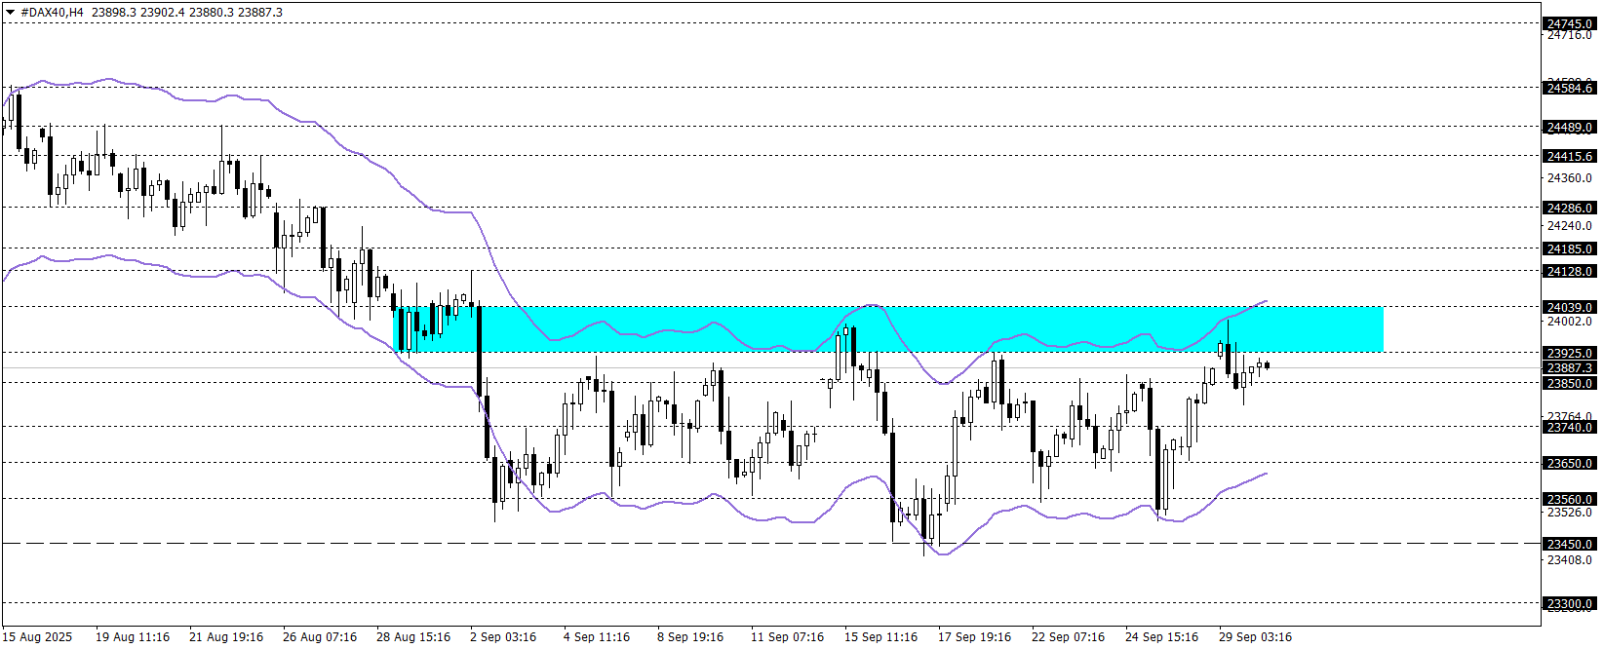Select the 24489.0 price label

point(1570,127)
